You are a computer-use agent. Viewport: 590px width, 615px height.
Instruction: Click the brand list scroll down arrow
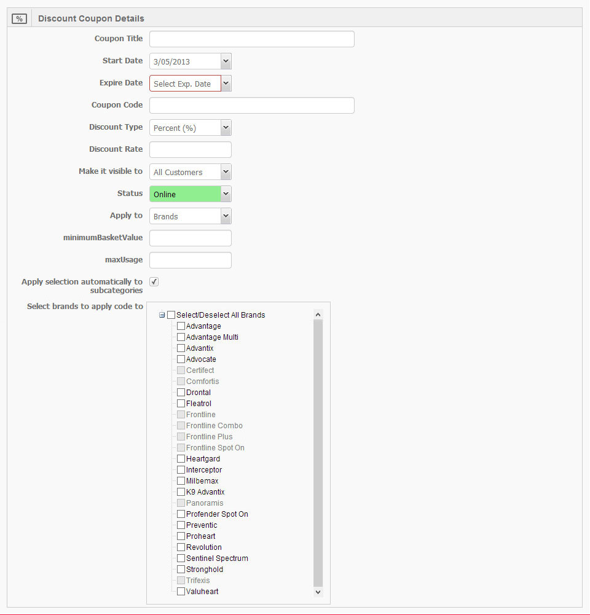point(318,592)
